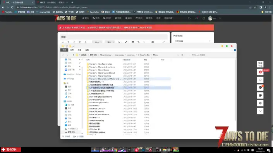
Task: Open the notification bell in site header
Action: click(197, 18)
